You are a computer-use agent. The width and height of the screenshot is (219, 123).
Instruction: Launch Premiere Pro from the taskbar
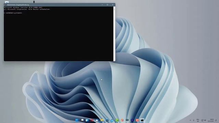pyautogui.click(x=132, y=120)
